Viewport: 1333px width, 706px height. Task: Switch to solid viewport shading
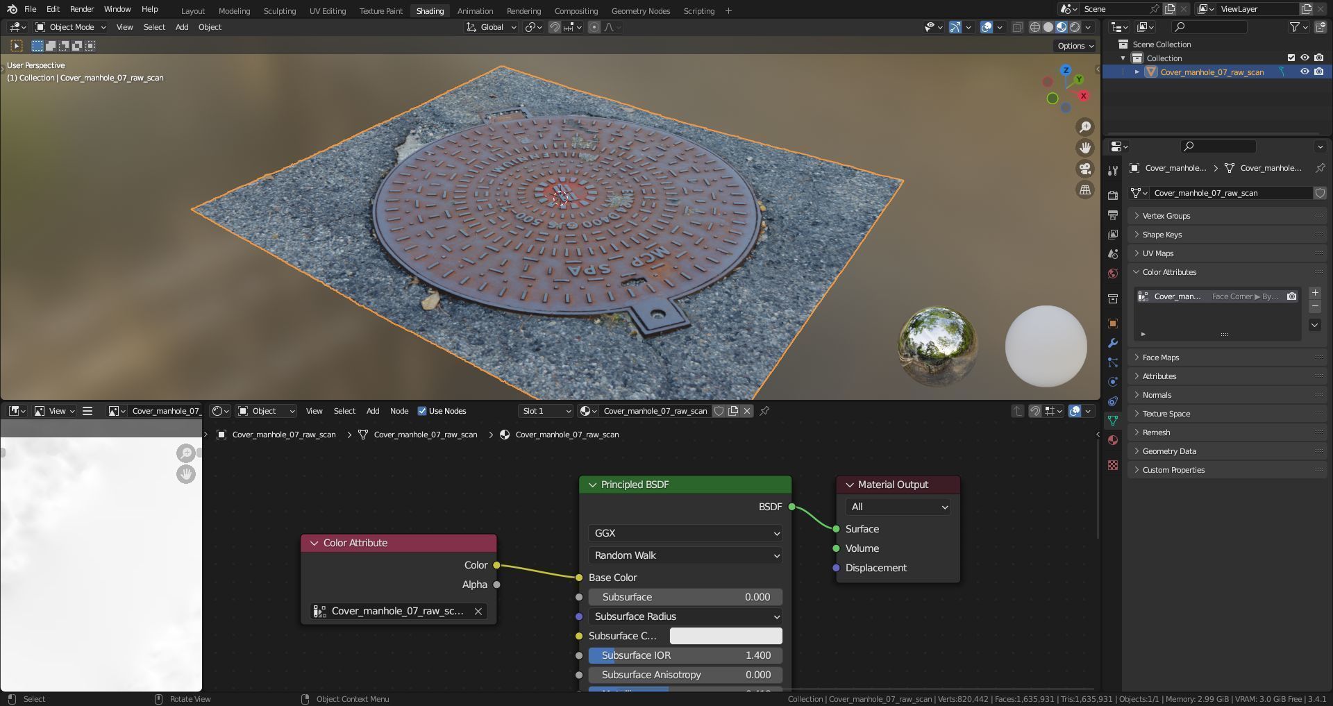1048,27
